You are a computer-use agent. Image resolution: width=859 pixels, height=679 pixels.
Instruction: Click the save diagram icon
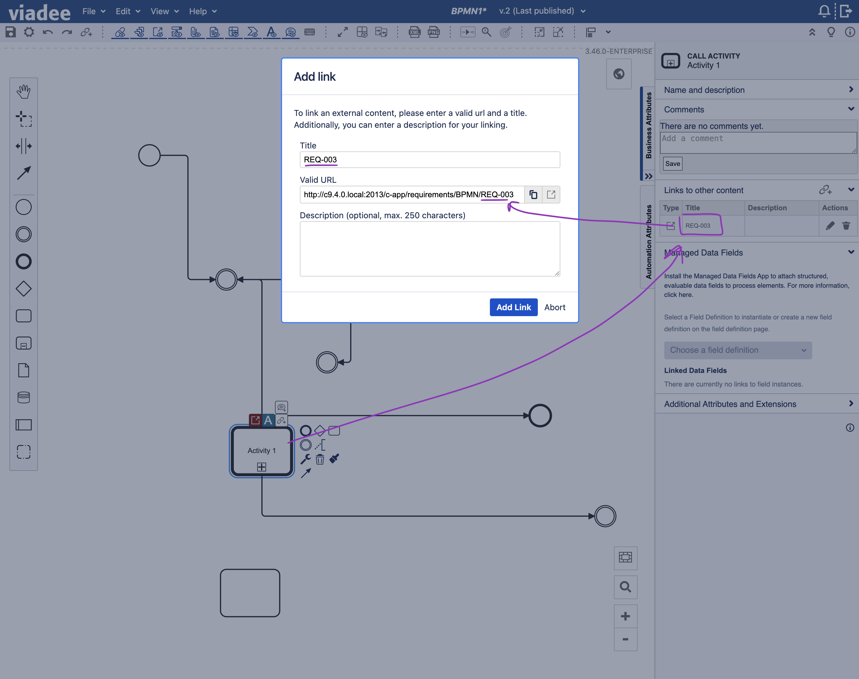pos(11,32)
